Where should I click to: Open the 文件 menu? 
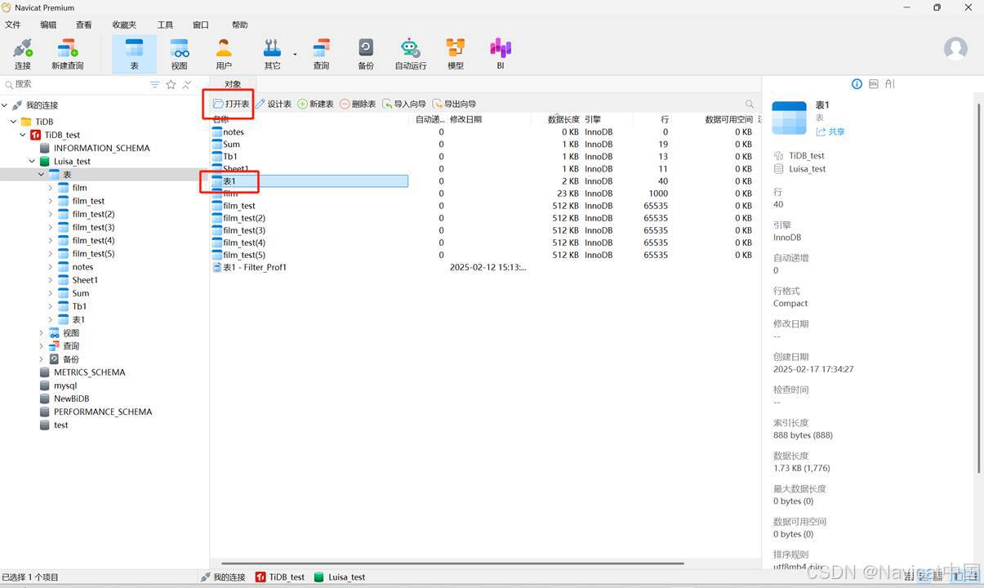tap(12, 25)
